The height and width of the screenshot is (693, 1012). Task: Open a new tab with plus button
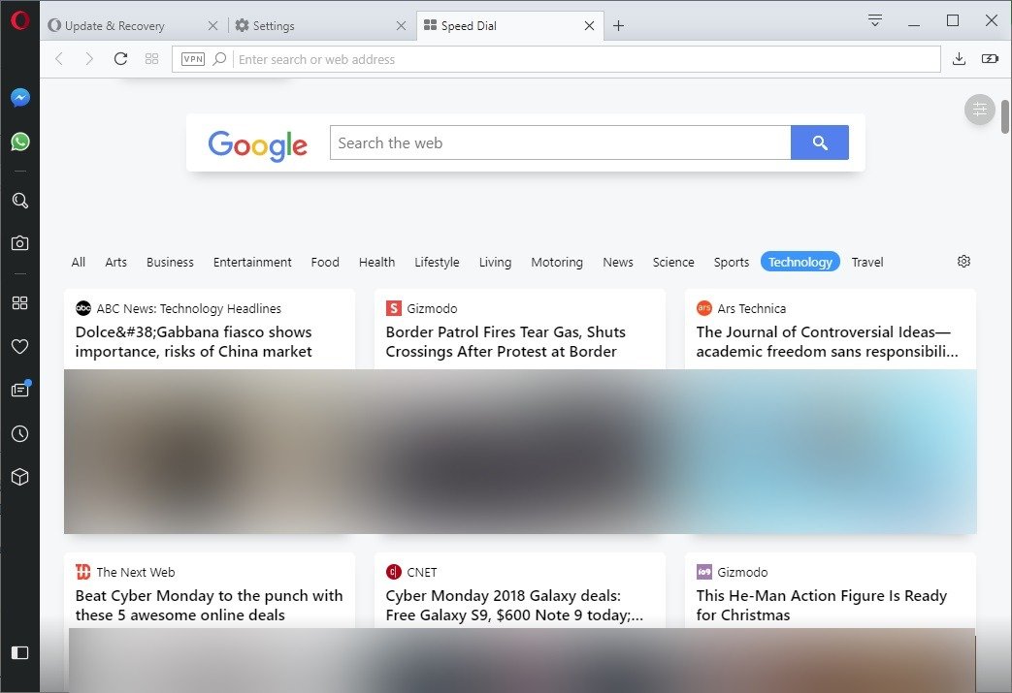coord(618,26)
